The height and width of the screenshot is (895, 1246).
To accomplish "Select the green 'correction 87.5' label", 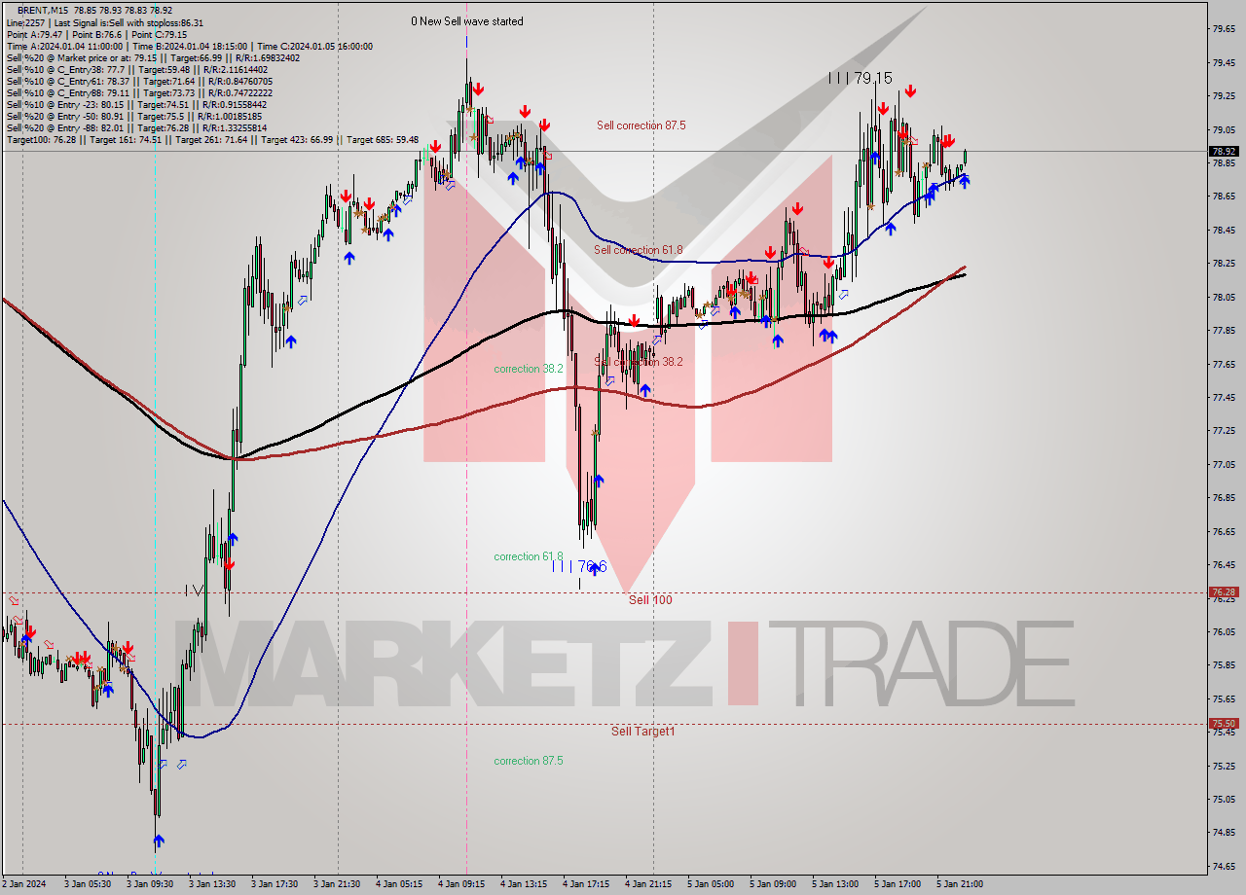I will (528, 761).
